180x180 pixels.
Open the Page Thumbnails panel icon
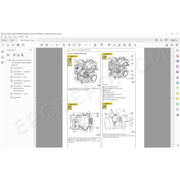pos(3,52)
